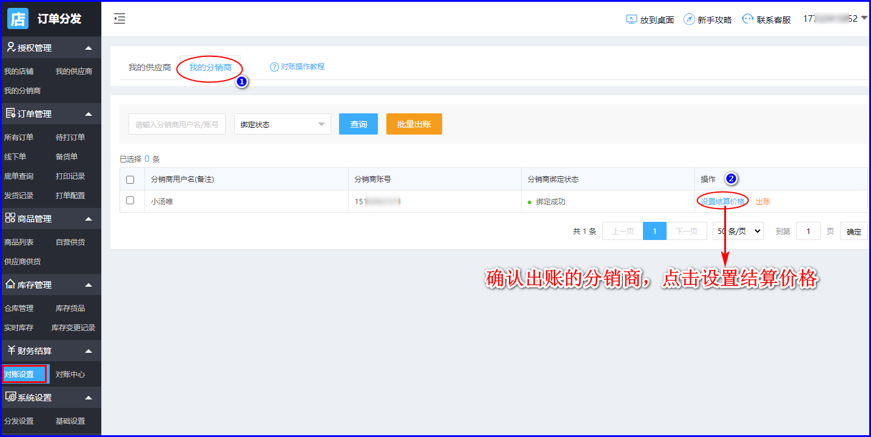Check the checkbox for row 小汤唯
871x437 pixels.
click(130, 201)
